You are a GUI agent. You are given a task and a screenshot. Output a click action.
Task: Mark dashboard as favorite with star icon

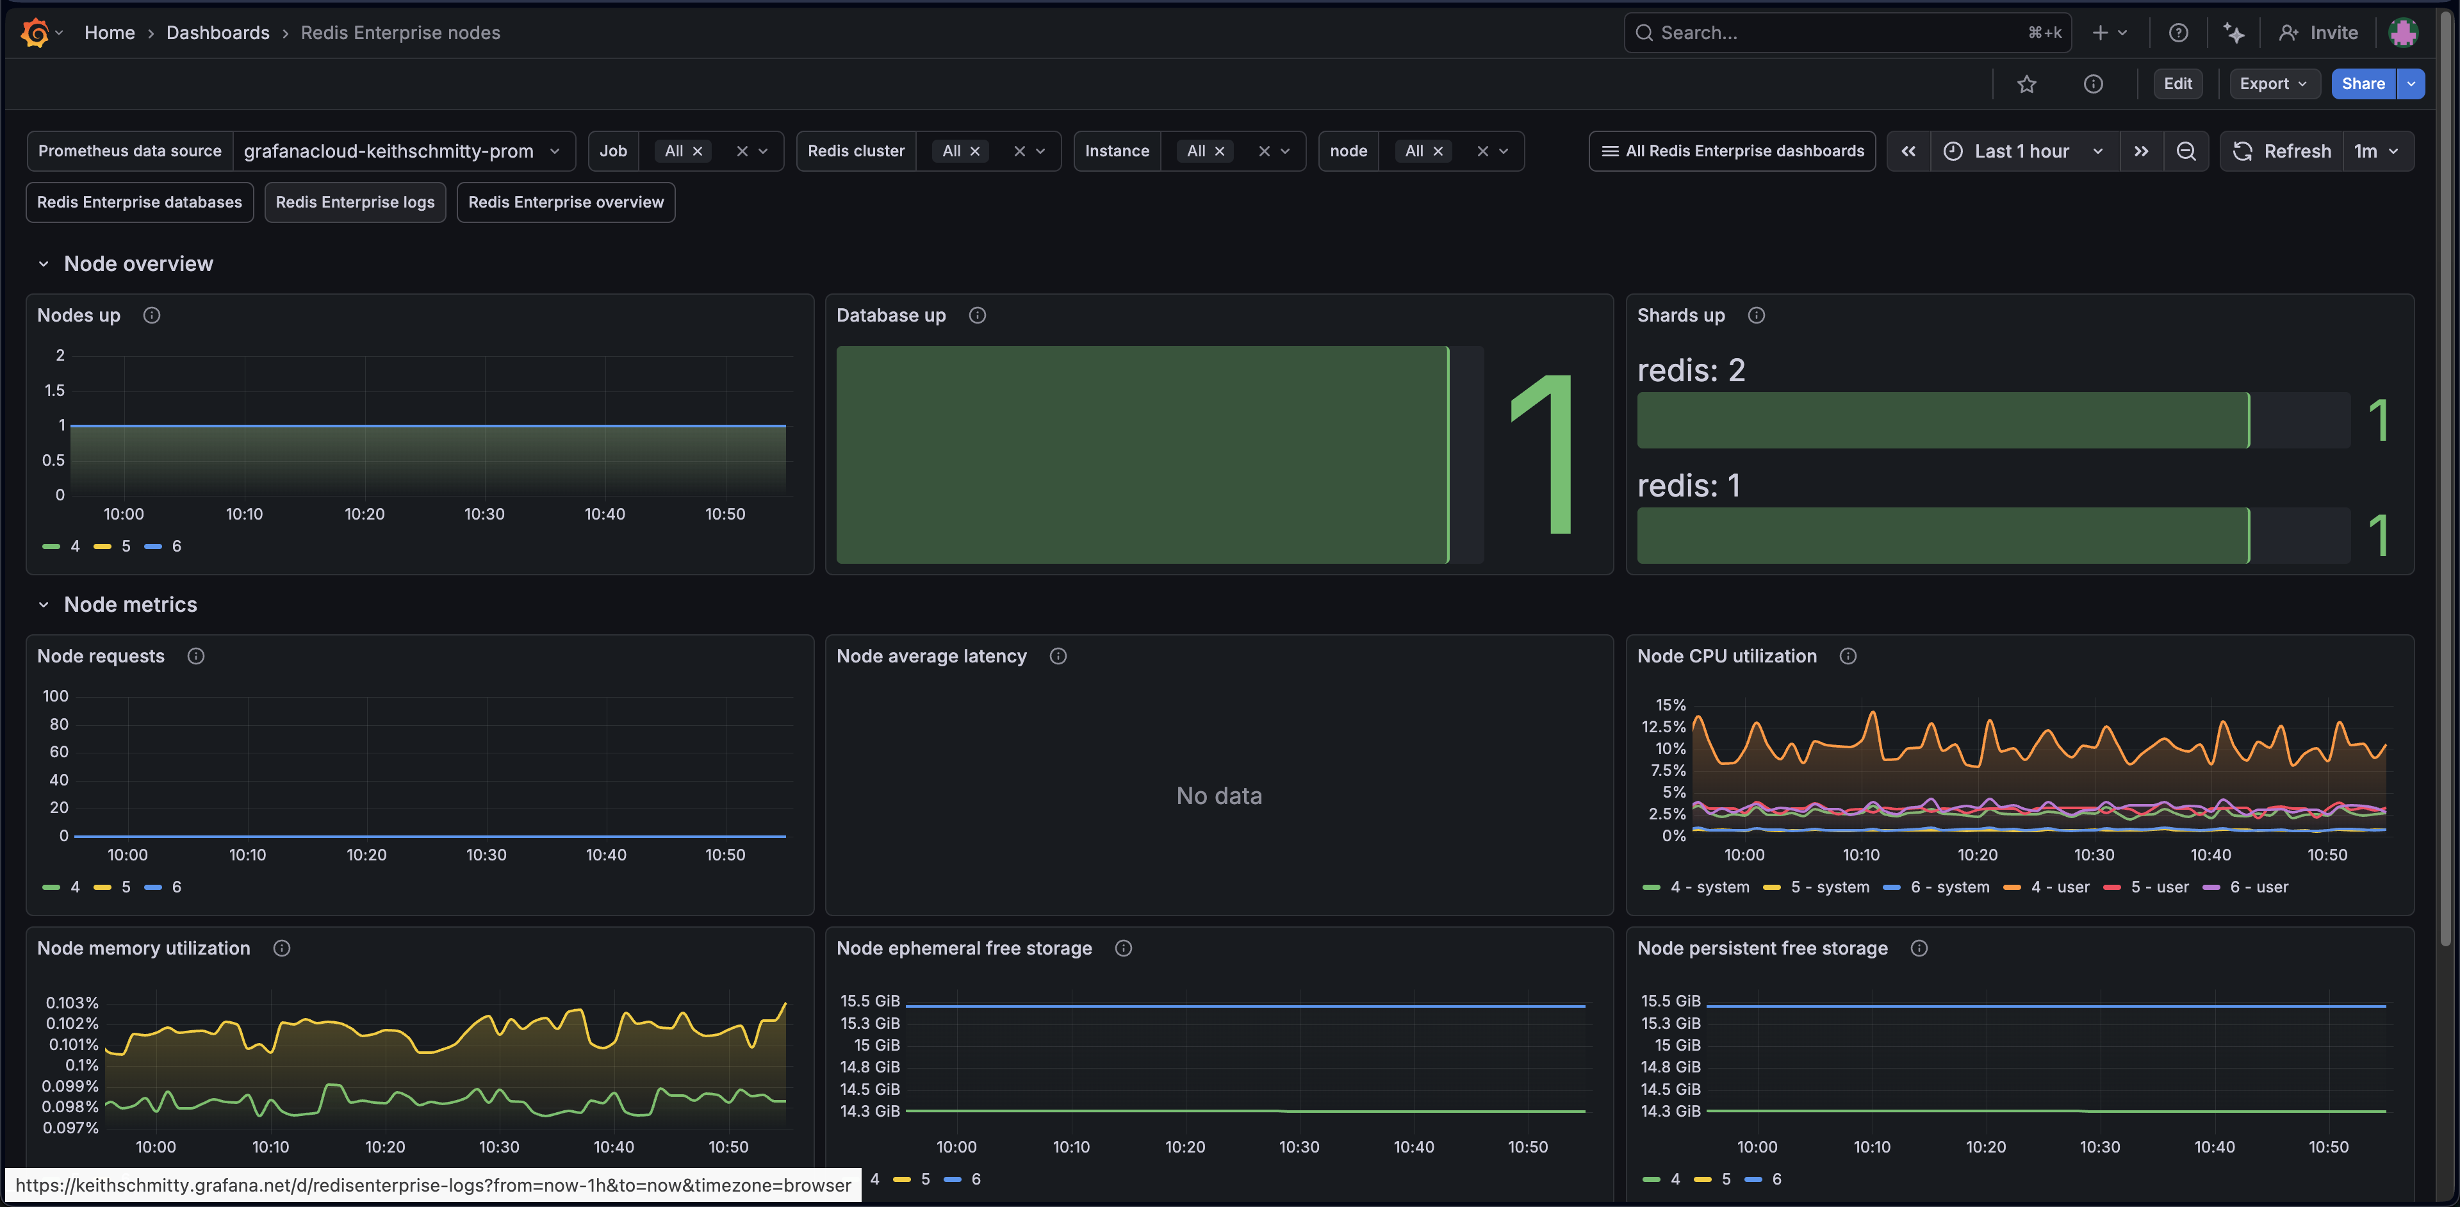(2026, 84)
